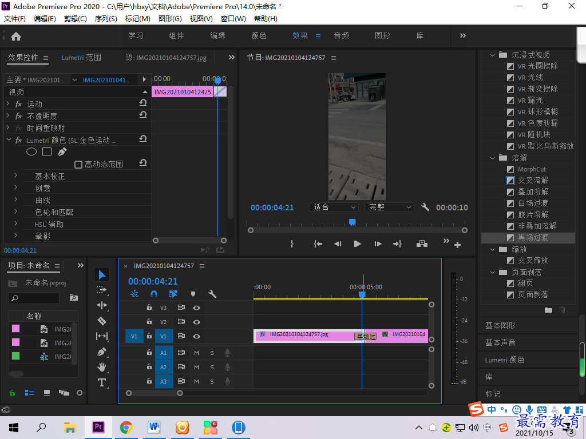
Task: Play the program monitor
Action: (357, 244)
